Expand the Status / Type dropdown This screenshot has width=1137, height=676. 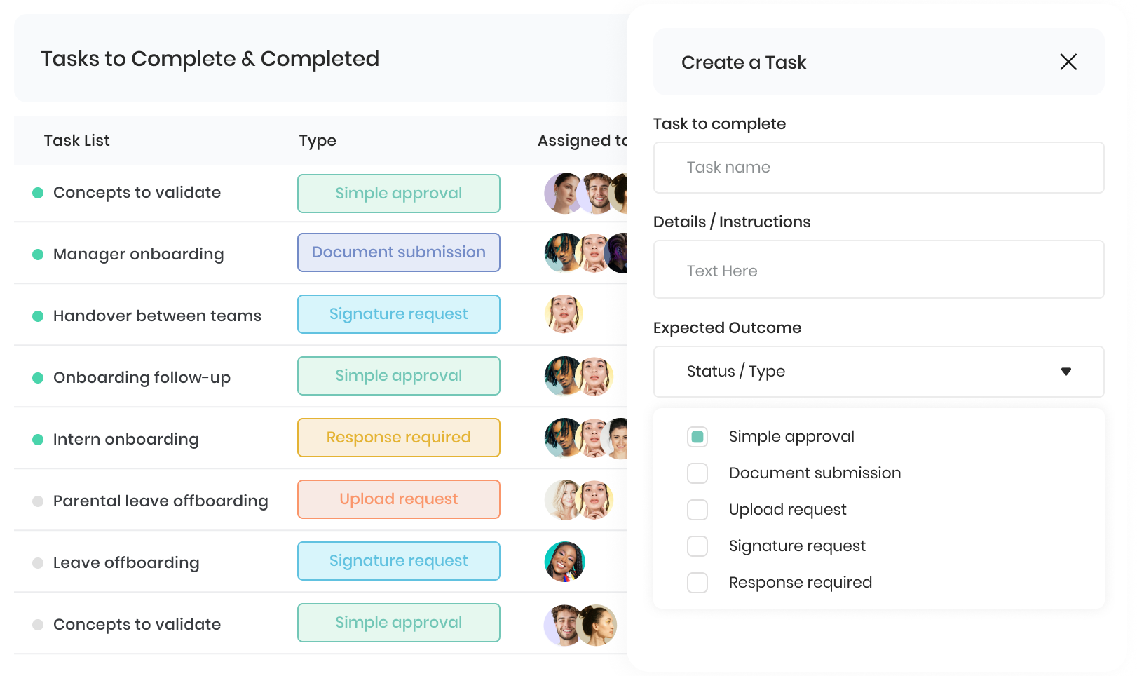(x=879, y=372)
